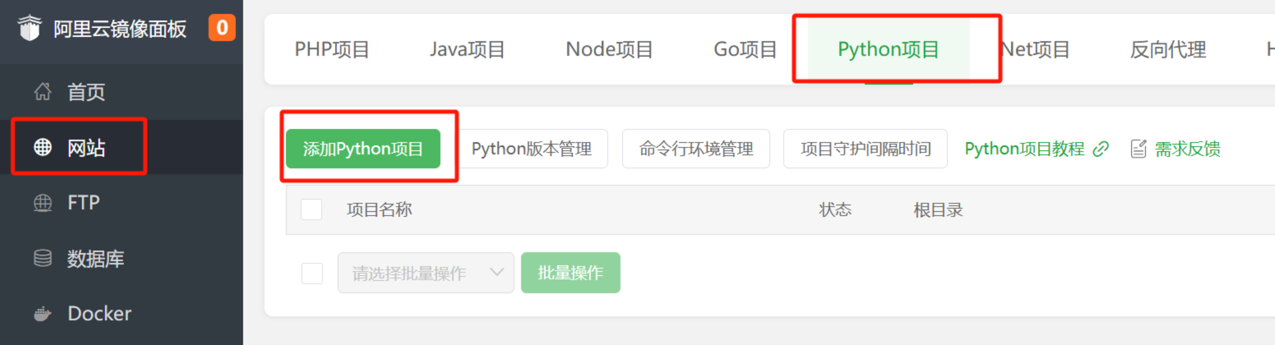Expand the 请选择批量操作 dropdown
The width and height of the screenshot is (1275, 345).
pyautogui.click(x=426, y=273)
